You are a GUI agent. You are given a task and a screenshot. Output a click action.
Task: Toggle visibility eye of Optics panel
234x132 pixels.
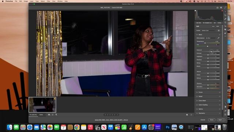click(x=219, y=109)
